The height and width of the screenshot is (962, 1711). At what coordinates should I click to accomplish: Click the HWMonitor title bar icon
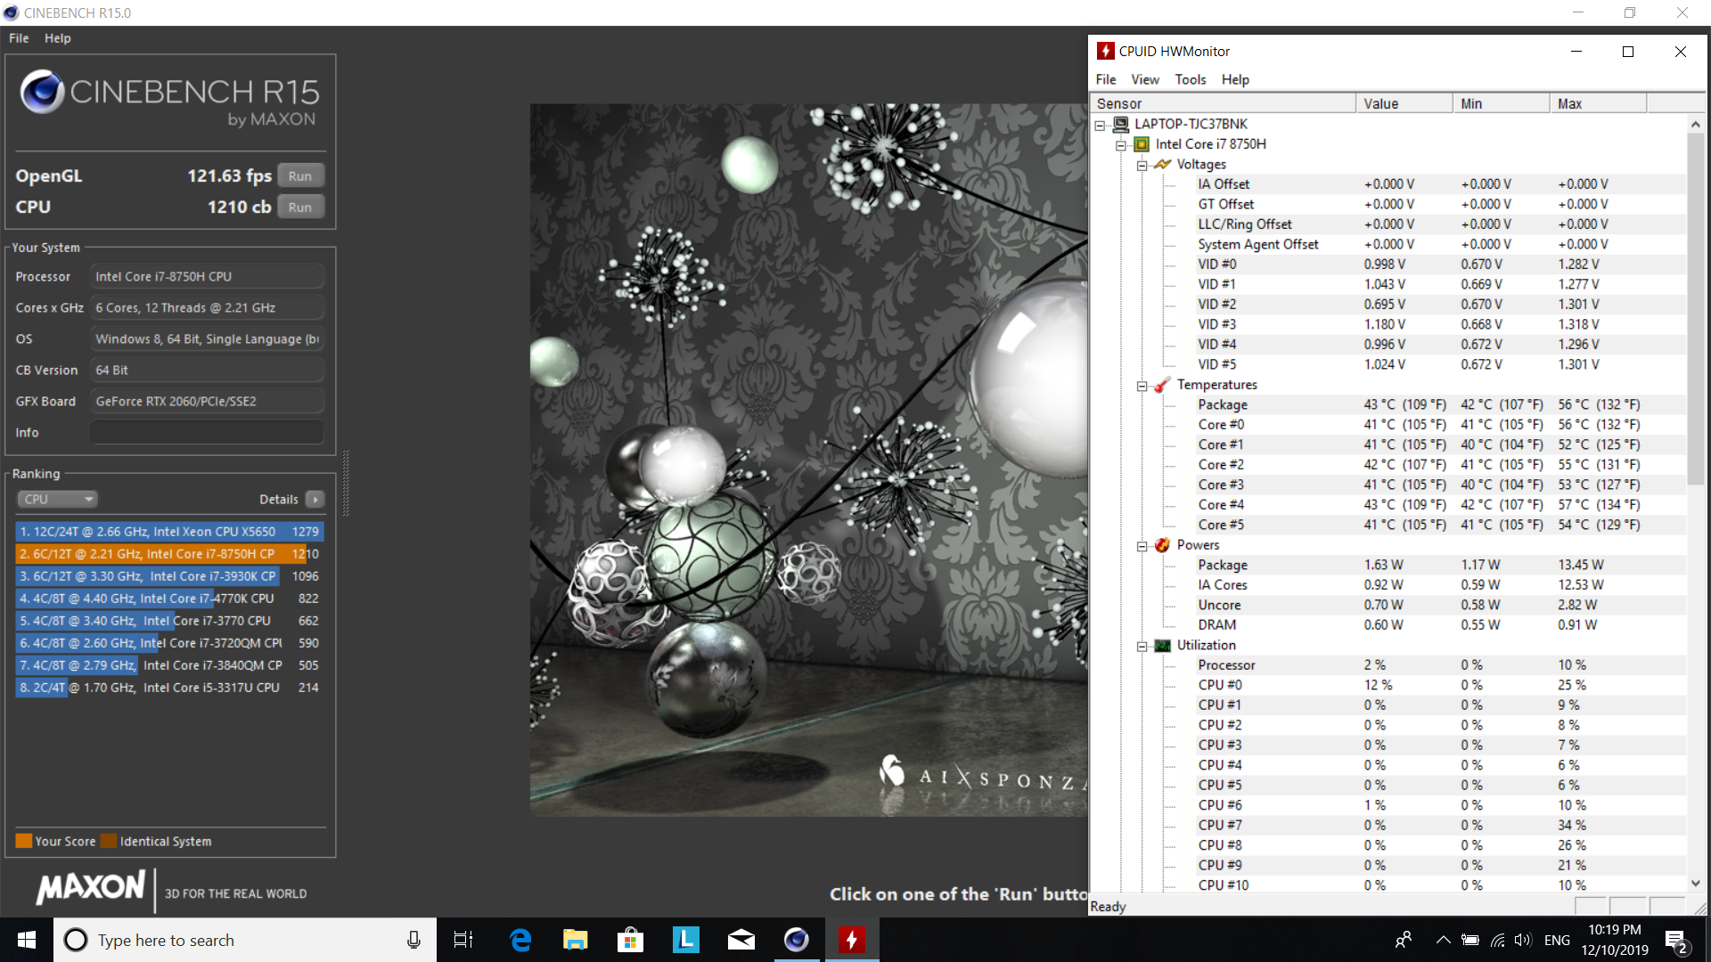pyautogui.click(x=1106, y=52)
